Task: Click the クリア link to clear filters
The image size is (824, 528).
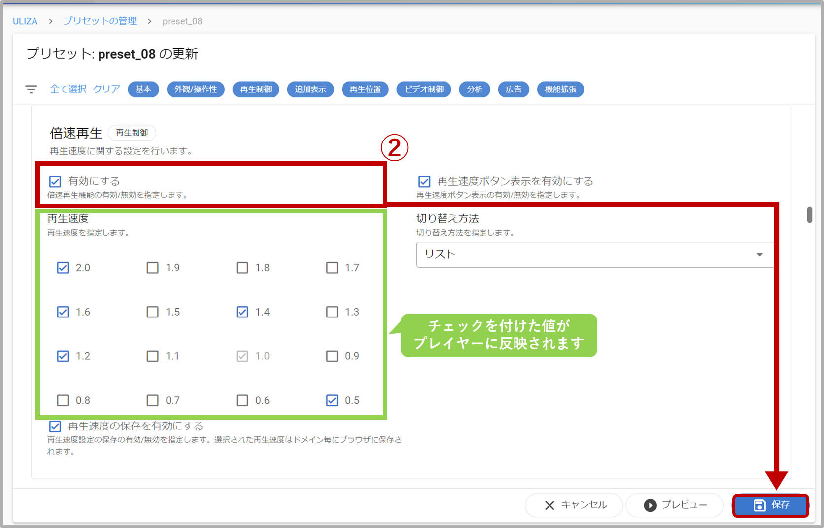Action: 106,89
